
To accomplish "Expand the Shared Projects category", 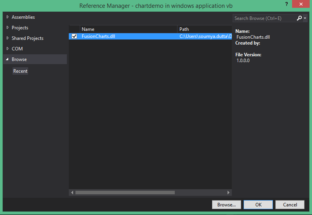I will tap(8, 38).
